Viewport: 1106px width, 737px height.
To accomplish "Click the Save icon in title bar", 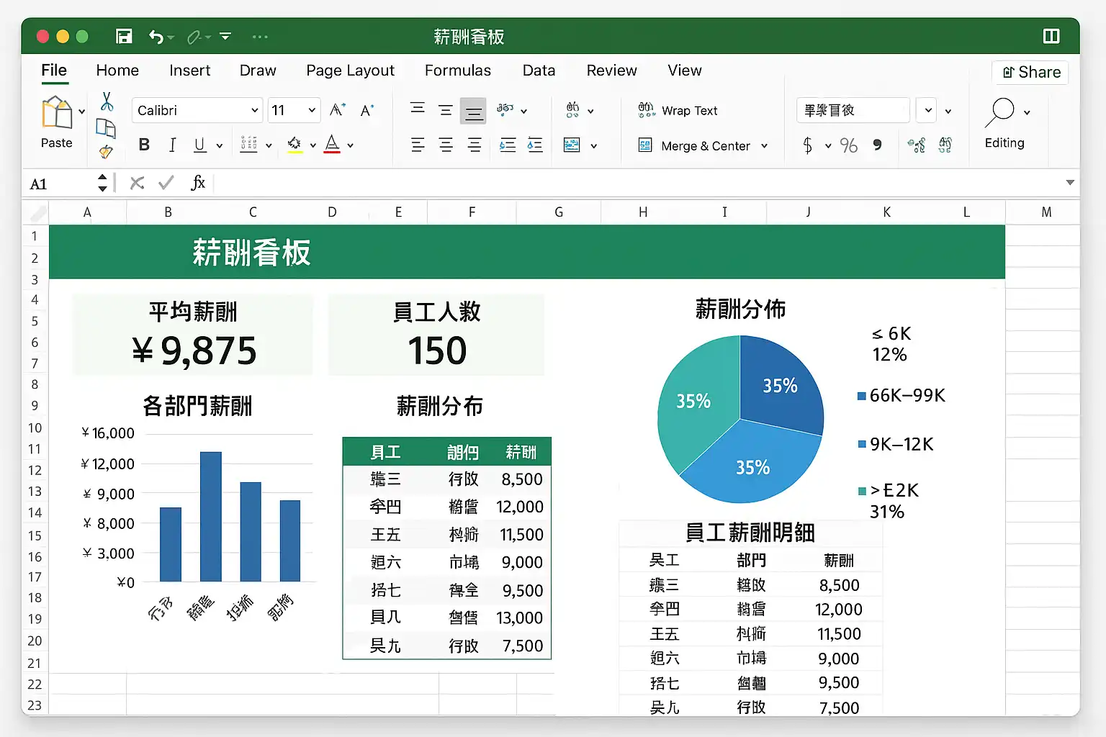I will (124, 36).
